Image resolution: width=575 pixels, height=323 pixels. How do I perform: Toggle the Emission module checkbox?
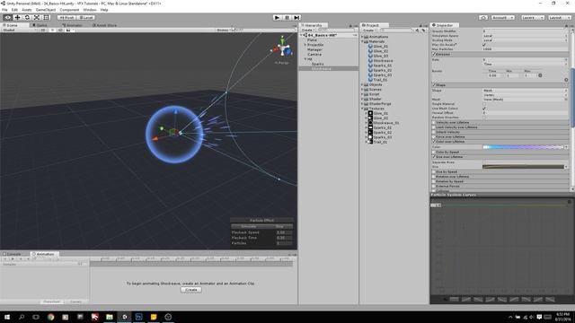point(434,54)
